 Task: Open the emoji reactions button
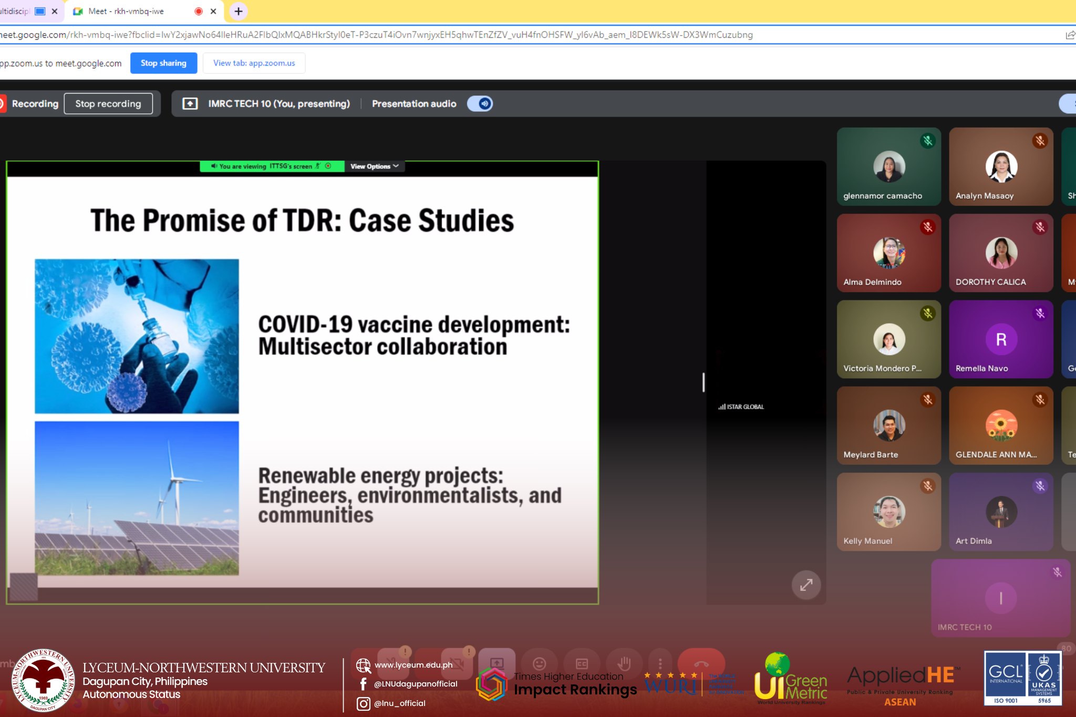coord(539,663)
